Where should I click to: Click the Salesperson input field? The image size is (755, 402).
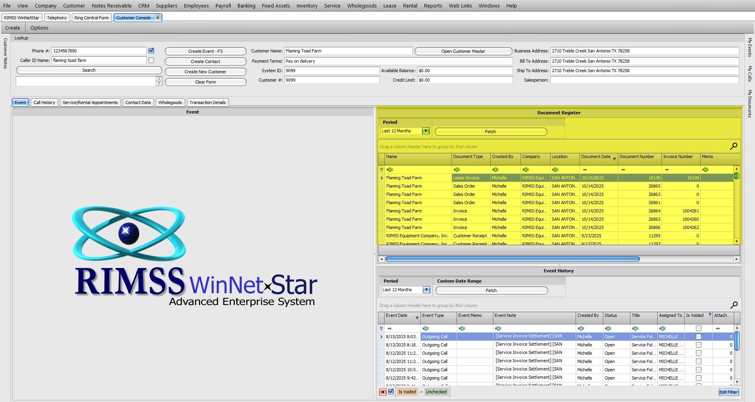[x=645, y=80]
